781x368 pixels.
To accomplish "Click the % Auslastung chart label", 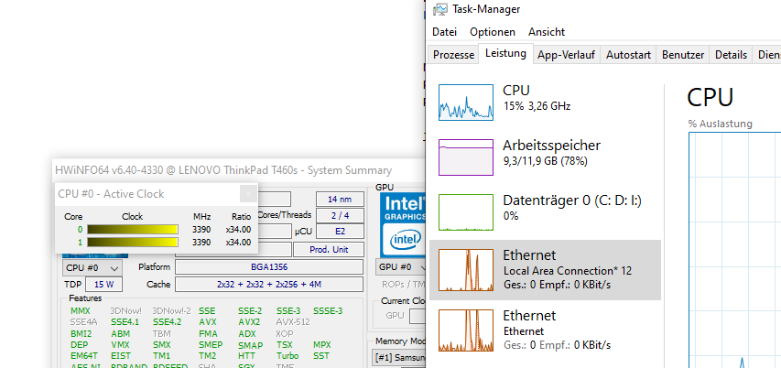I will [x=721, y=124].
